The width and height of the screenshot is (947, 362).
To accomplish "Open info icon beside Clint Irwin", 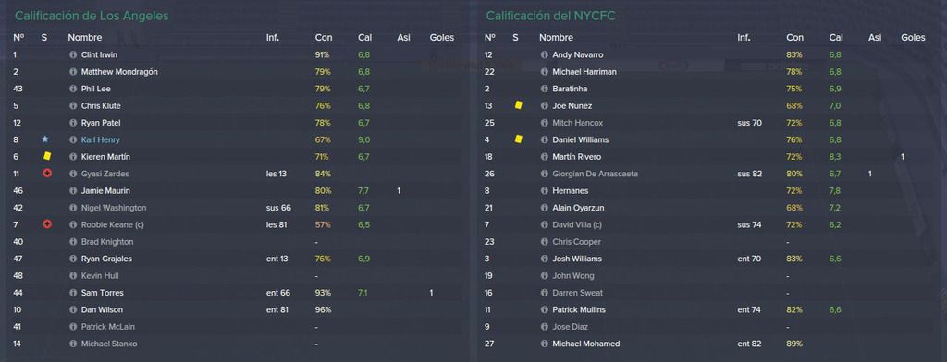I will point(73,54).
